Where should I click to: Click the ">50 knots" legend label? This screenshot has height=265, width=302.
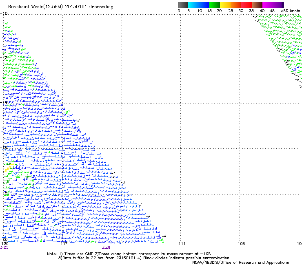click(x=290, y=11)
